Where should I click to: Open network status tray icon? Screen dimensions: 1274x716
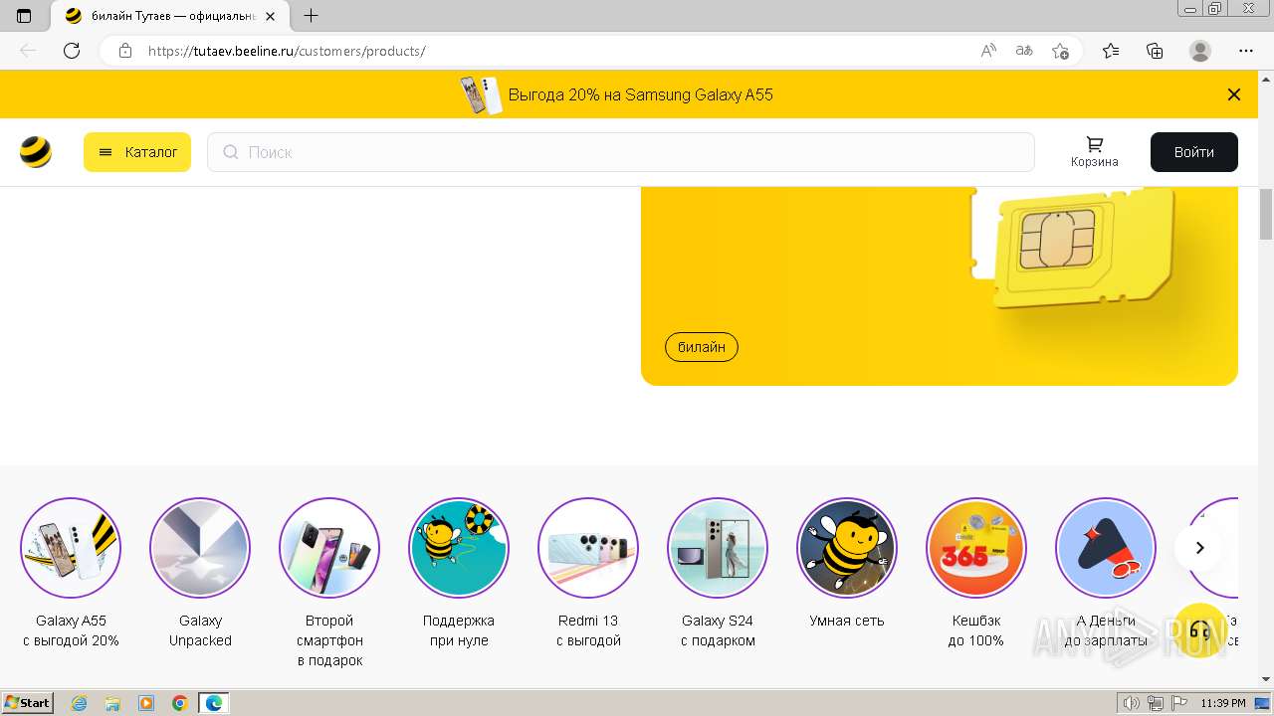click(1156, 703)
